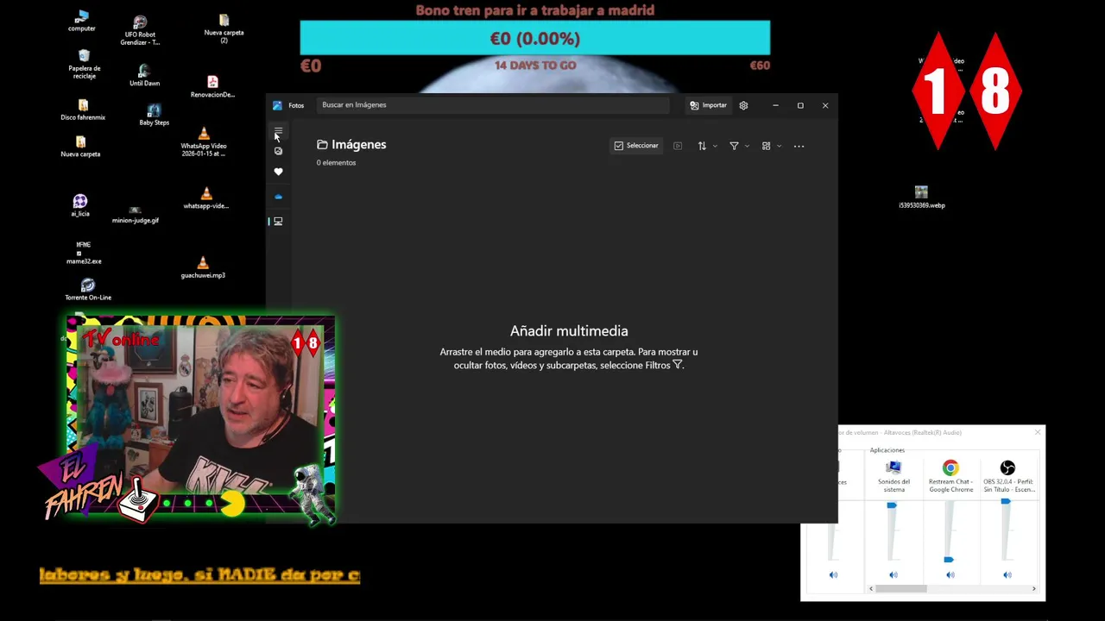This screenshot has height=621, width=1105.
Task: Adjust the Restream Chat Chrome volume slider
Action: point(949,559)
